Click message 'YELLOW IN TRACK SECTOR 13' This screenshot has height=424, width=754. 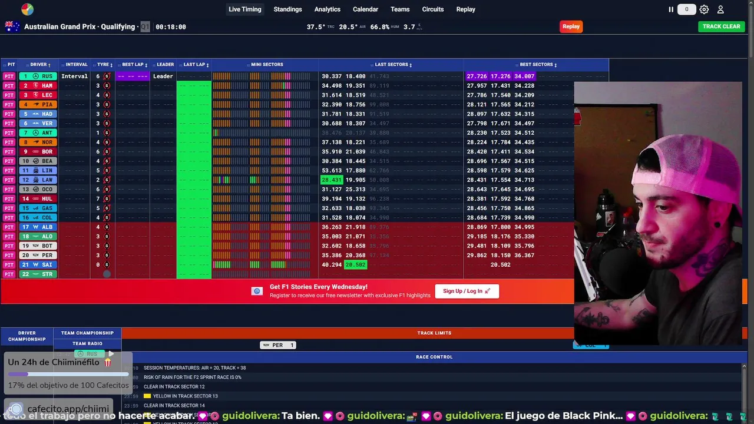coord(186,396)
